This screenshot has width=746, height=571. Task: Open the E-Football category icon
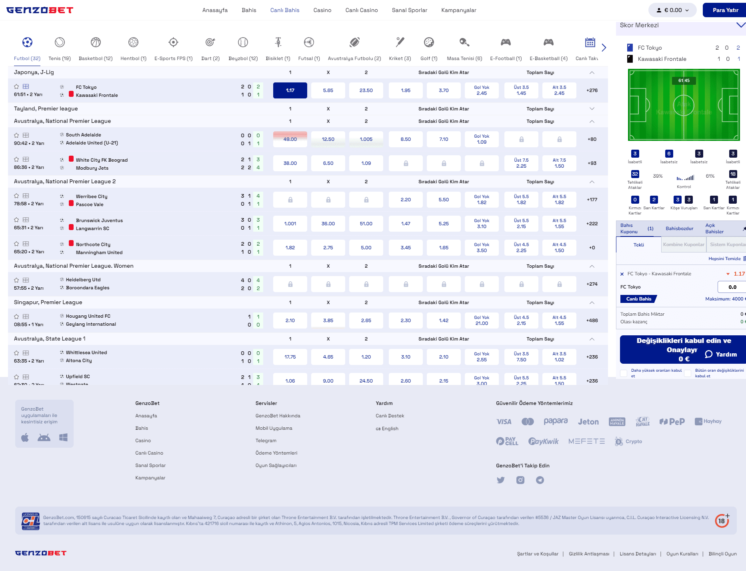[x=506, y=42]
